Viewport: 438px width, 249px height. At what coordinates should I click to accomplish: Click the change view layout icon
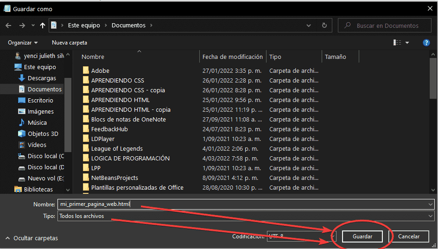pos(397,43)
